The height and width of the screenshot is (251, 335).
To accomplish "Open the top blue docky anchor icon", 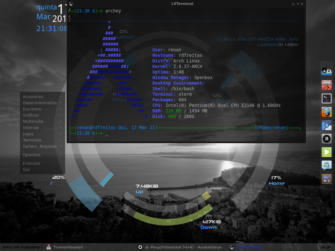I will [326, 72].
